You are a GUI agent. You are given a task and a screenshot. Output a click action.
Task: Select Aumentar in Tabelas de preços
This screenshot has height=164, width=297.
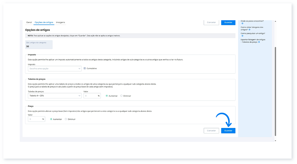pyautogui.click(x=107, y=96)
